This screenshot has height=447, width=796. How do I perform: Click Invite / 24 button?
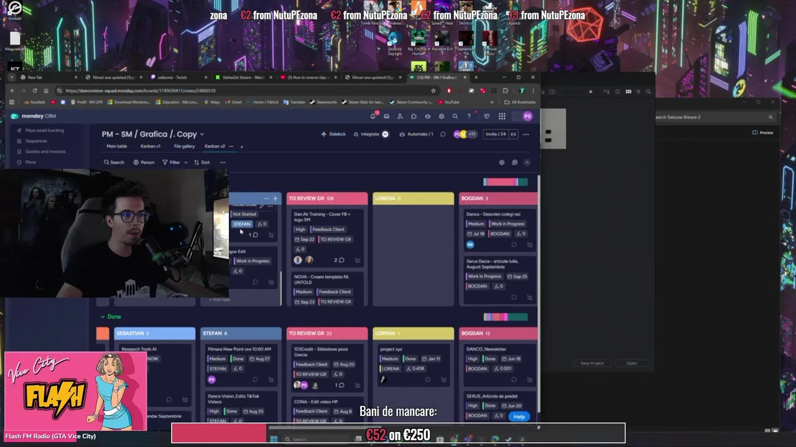[496, 134]
